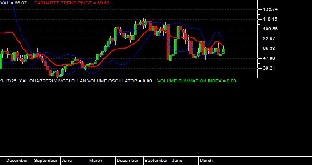Viewport: 312px width, 165px height.
Task: Select the 100.56 price axis label
Action: click(270, 29)
